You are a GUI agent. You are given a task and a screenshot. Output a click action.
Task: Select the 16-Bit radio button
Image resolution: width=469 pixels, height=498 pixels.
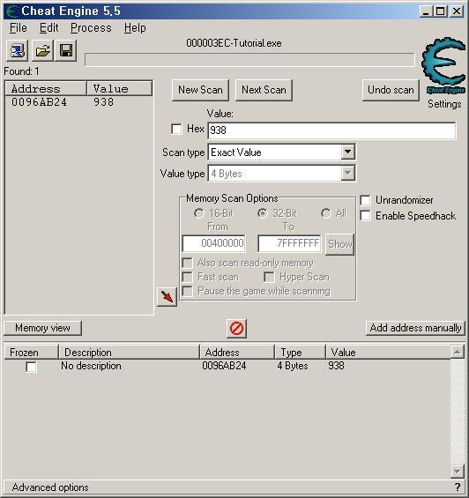point(199,213)
